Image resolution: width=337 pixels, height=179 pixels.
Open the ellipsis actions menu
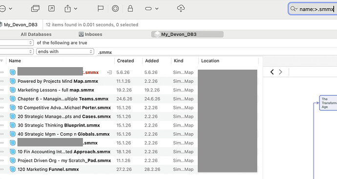click(x=6, y=9)
